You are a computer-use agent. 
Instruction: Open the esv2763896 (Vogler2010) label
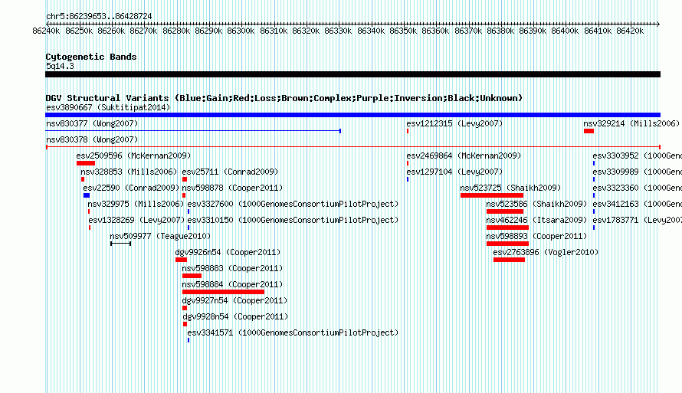pos(546,252)
